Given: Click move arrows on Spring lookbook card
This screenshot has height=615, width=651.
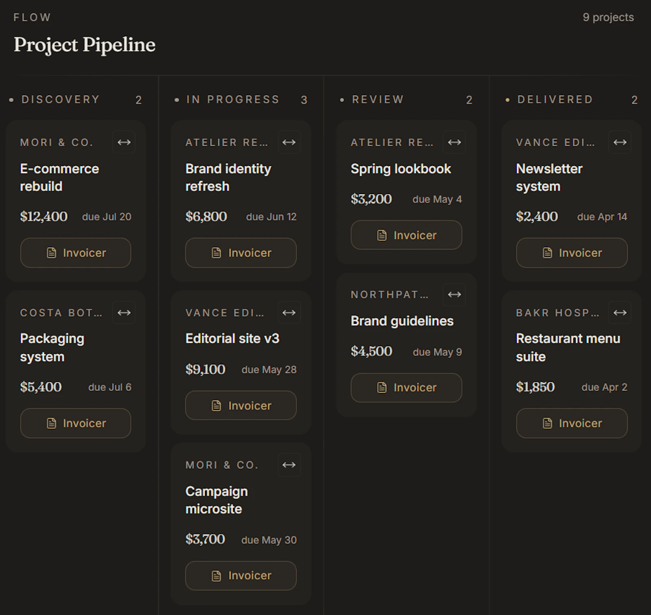Looking at the screenshot, I should click(454, 142).
